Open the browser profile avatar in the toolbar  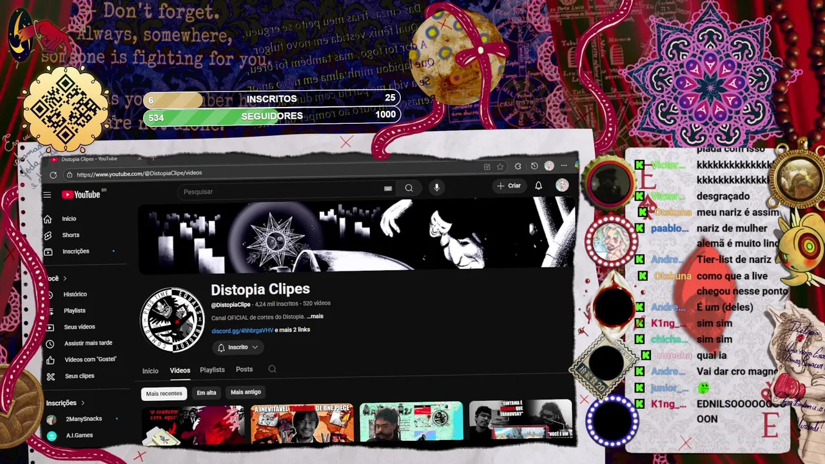coord(548,166)
